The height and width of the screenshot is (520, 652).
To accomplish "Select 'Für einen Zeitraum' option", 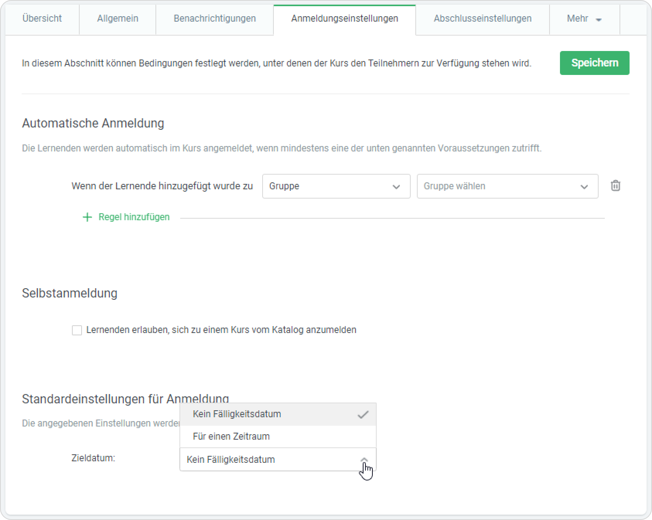I will (231, 437).
